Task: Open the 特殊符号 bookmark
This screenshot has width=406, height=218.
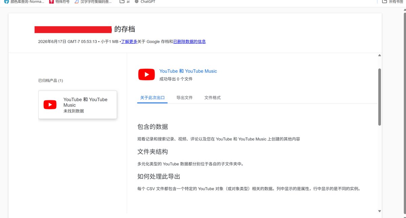Action: coord(59,2)
